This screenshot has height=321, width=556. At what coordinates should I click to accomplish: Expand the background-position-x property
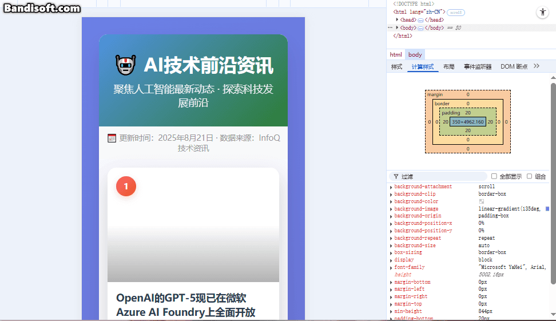(391, 224)
